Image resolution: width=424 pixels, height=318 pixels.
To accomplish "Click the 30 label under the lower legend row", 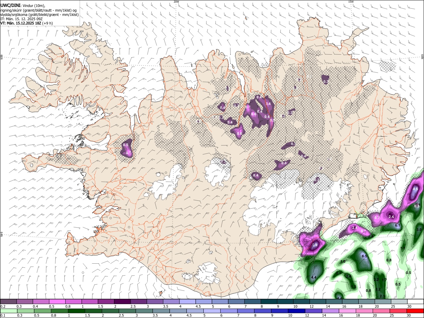I will pos(409,315).
